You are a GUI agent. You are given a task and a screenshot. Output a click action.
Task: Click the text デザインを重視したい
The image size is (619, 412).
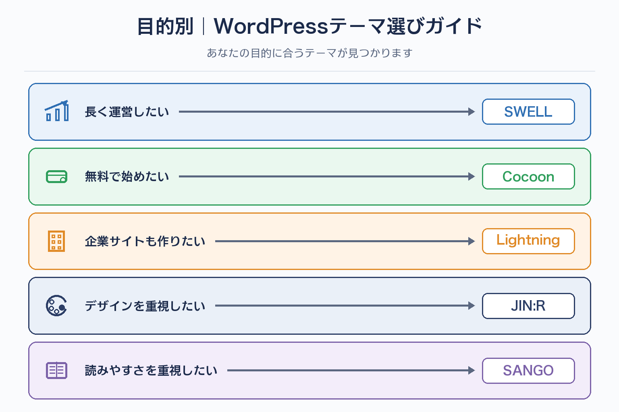tap(145, 306)
